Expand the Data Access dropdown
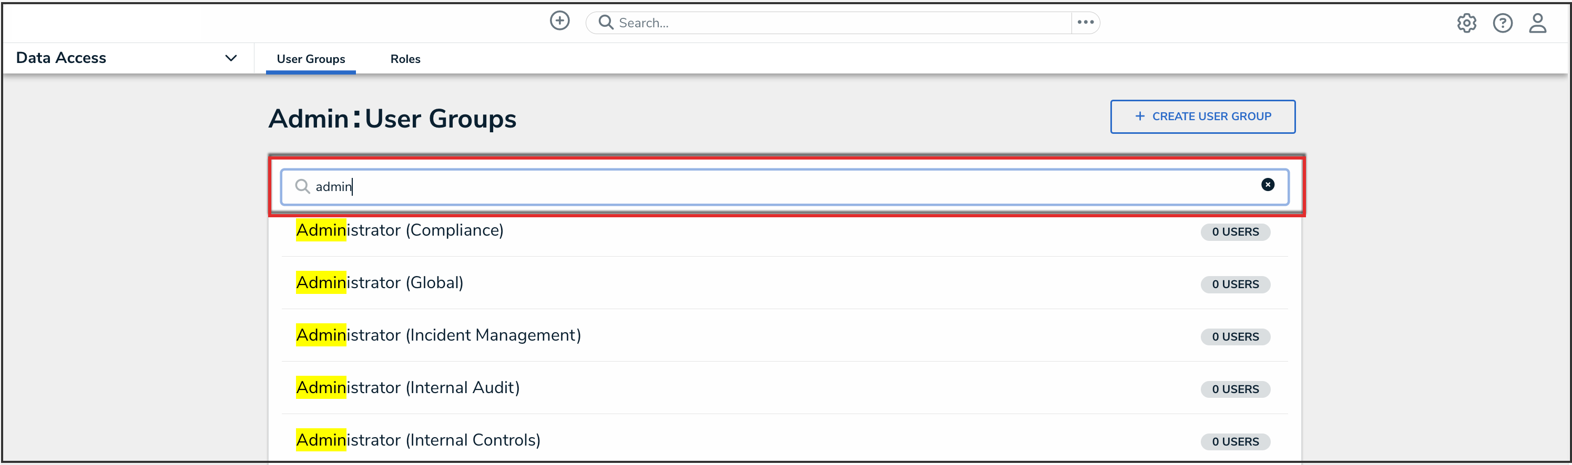 pyautogui.click(x=231, y=58)
